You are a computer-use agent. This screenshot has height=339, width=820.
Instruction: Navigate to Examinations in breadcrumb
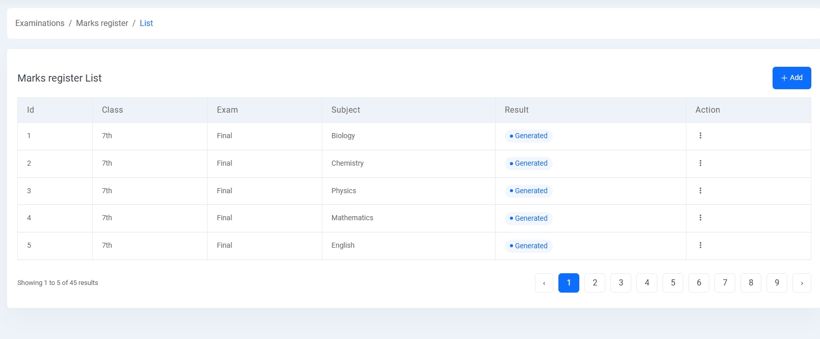(40, 23)
